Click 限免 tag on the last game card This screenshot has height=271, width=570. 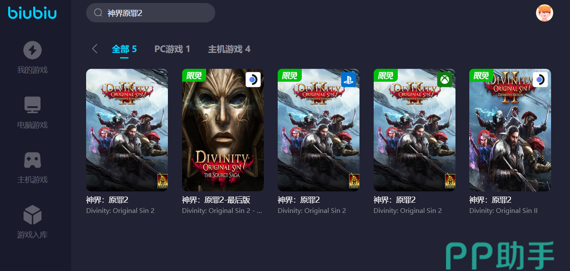[481, 75]
